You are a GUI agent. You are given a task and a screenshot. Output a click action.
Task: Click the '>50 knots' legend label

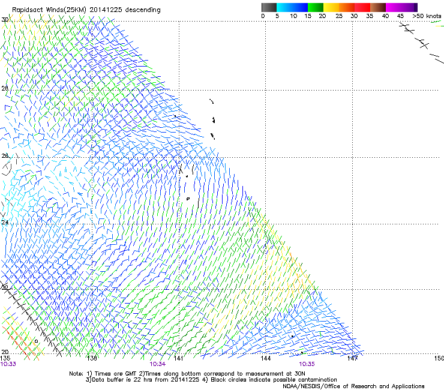coord(427,16)
